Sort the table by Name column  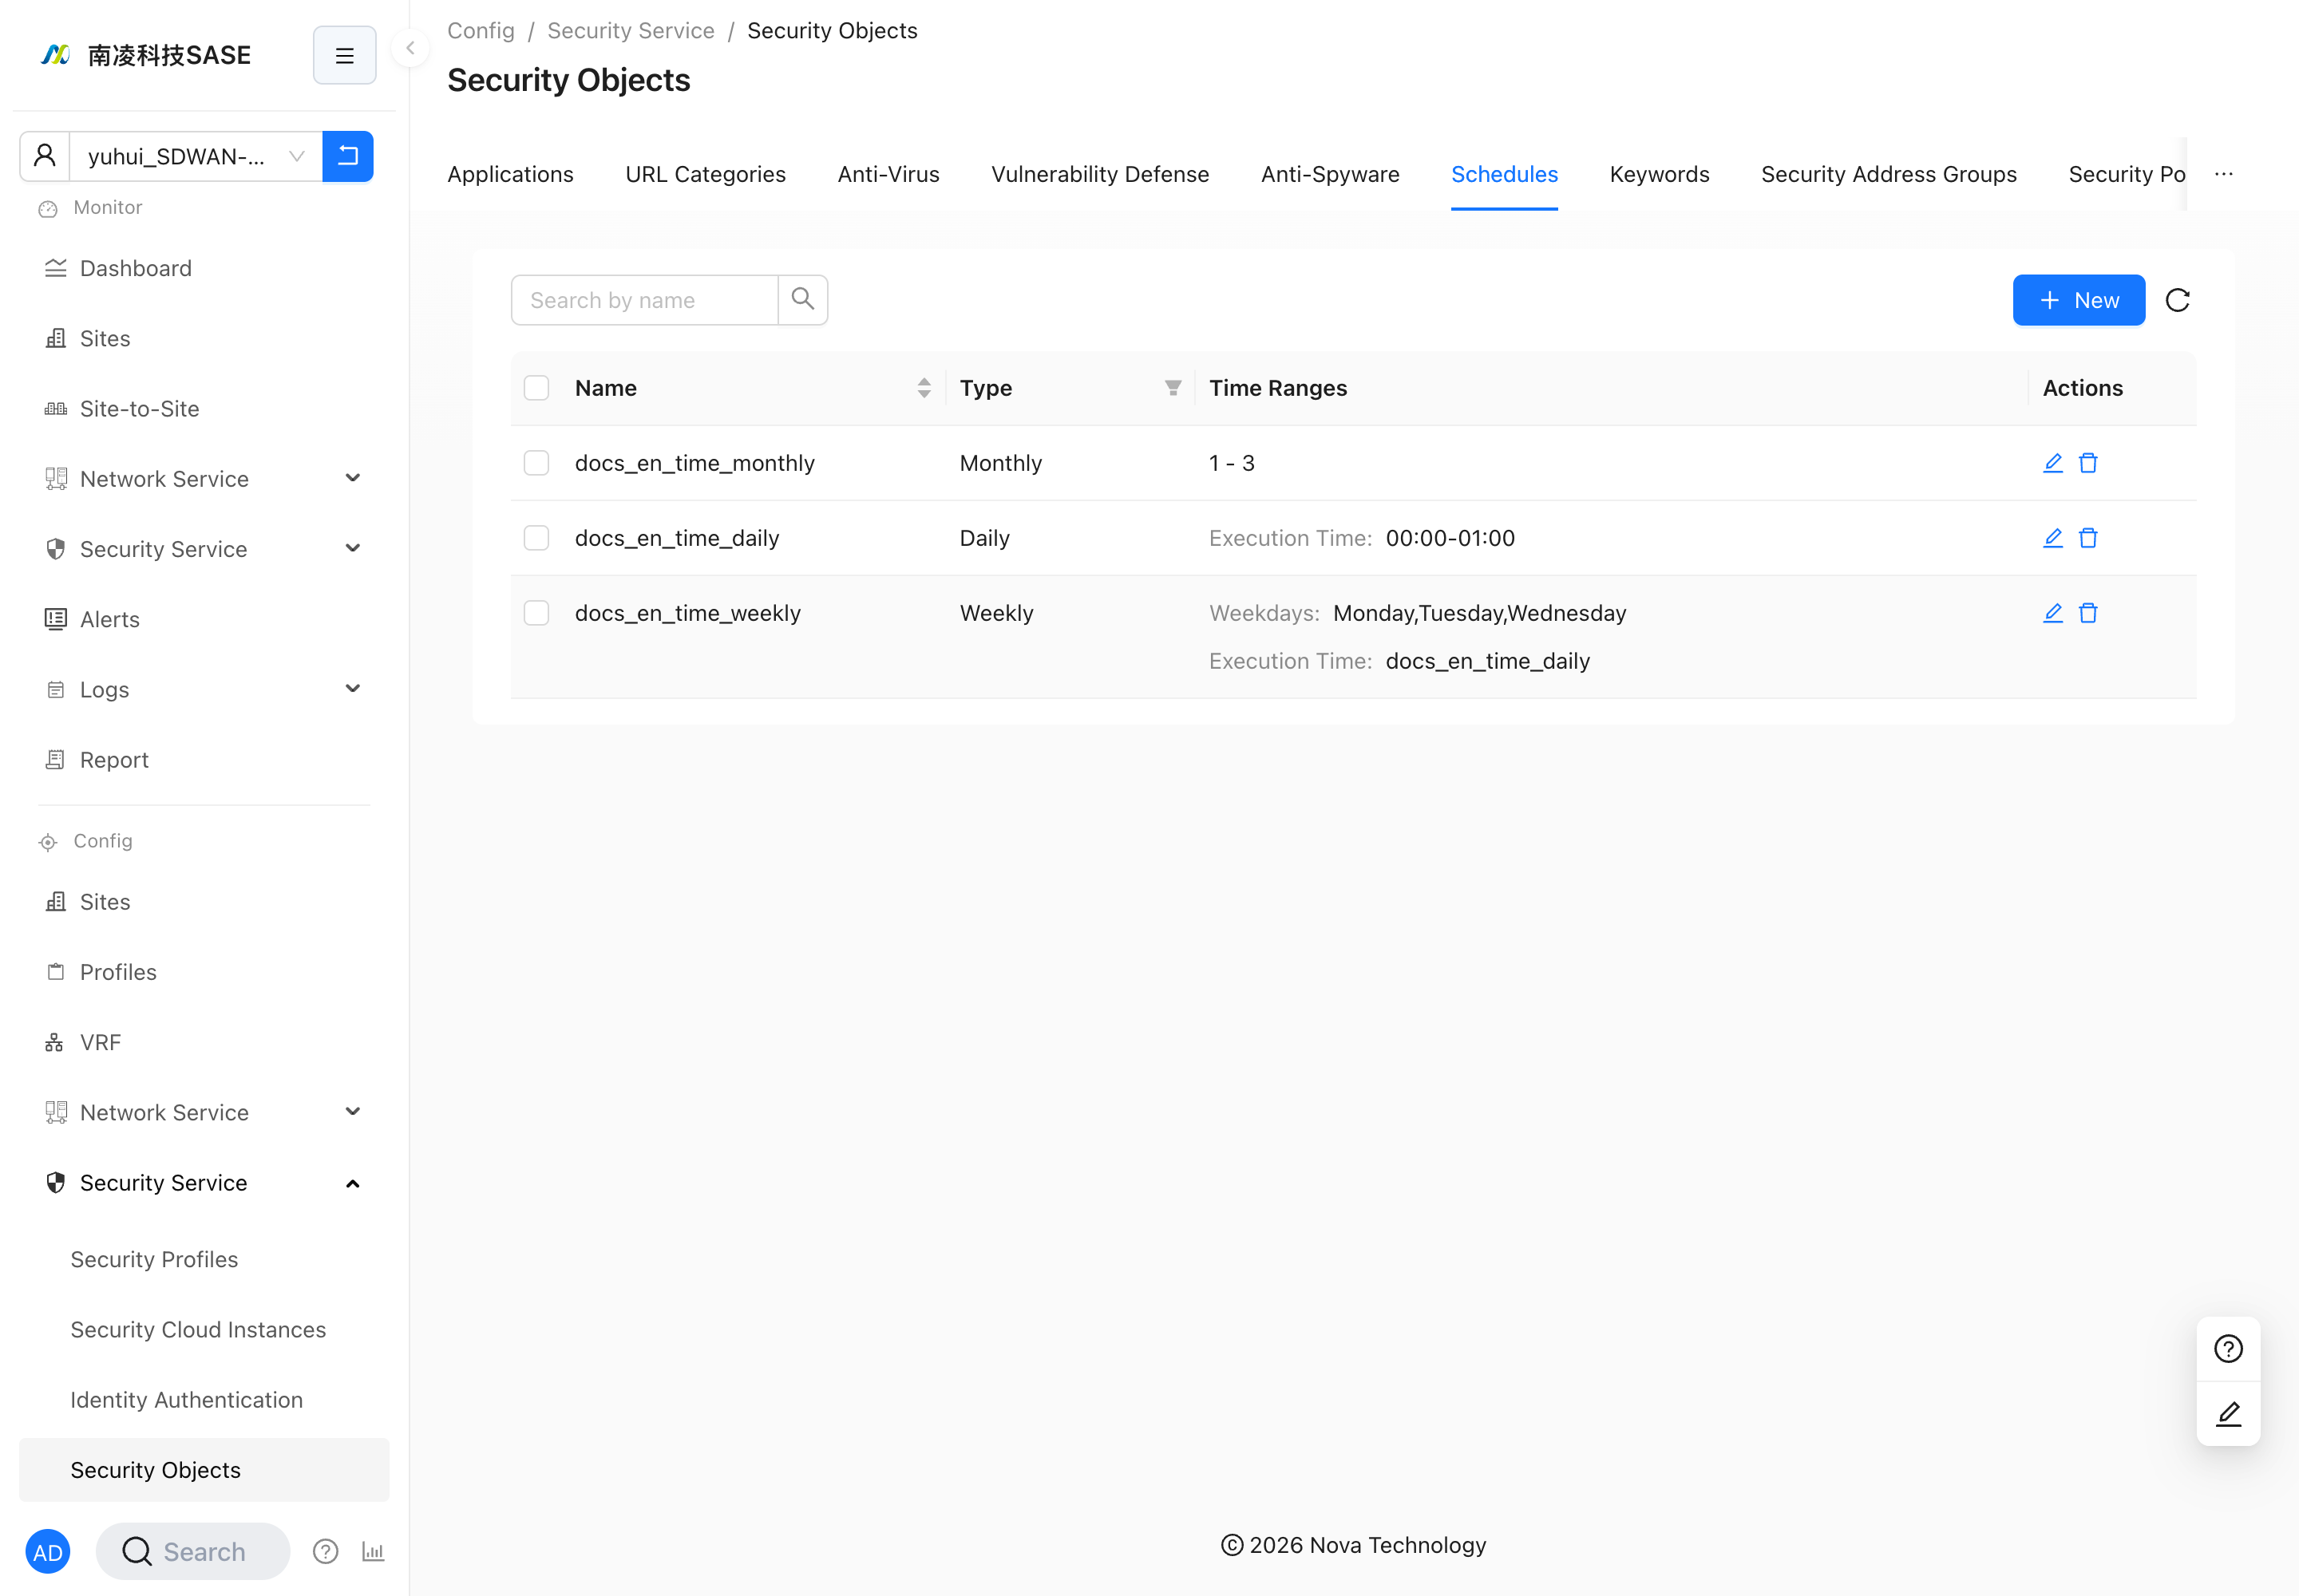pos(924,388)
